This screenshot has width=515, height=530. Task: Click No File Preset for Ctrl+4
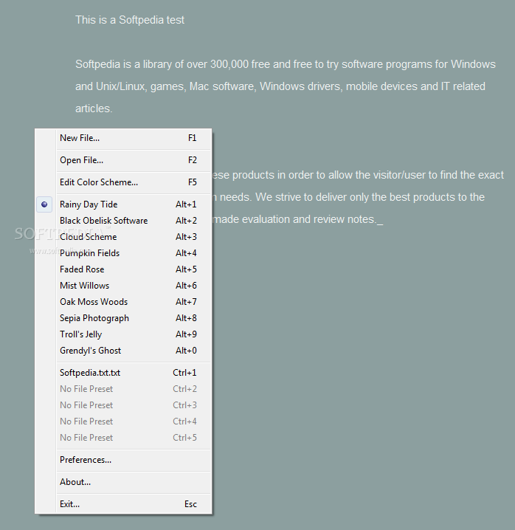[x=124, y=421]
